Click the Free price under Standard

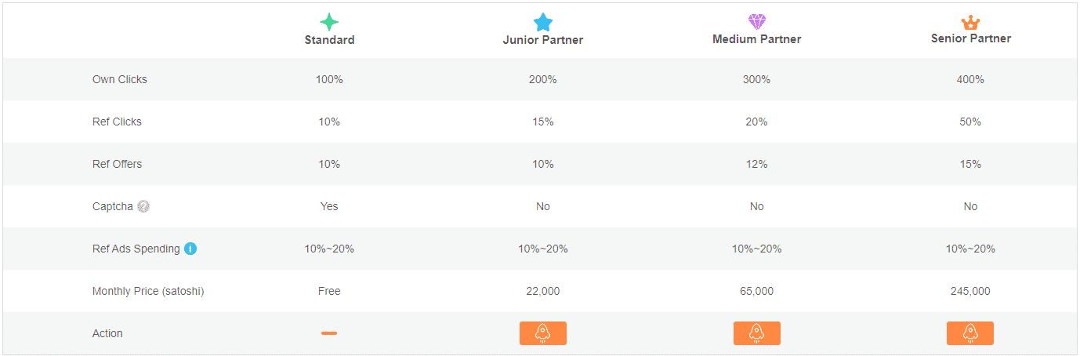coord(329,291)
